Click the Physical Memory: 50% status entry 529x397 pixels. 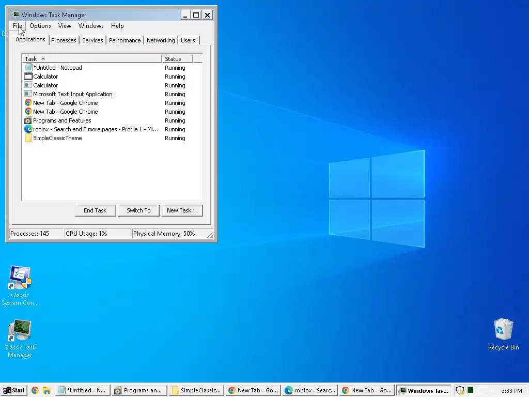point(169,234)
